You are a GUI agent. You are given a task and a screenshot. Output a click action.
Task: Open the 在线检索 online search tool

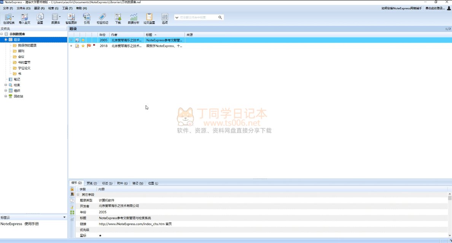tap(8, 18)
